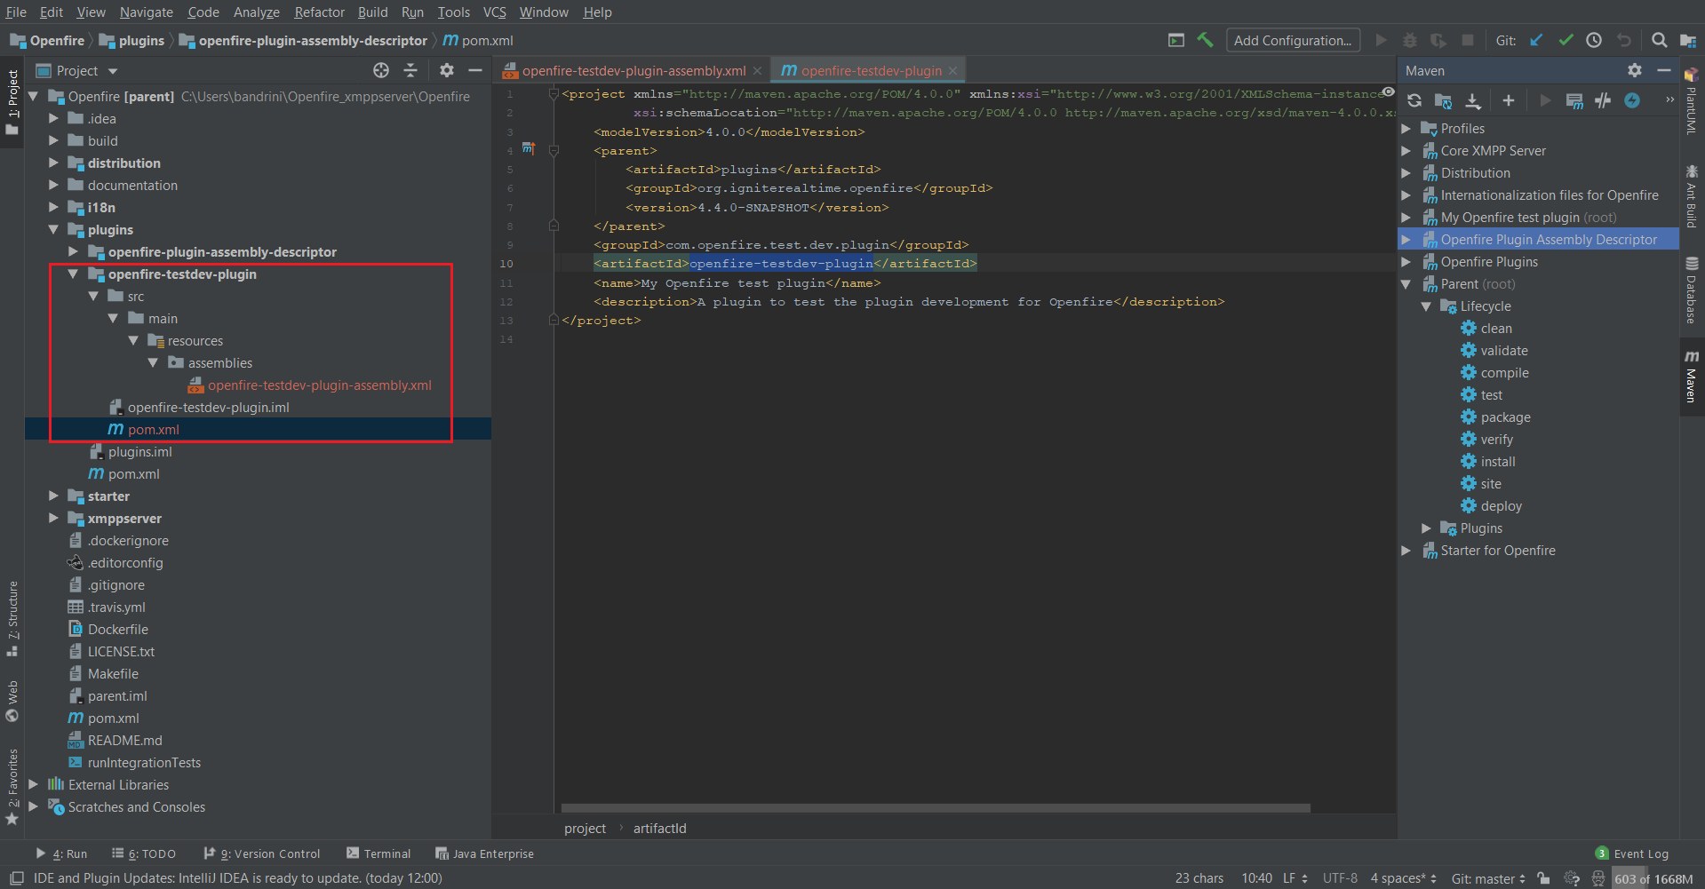1705x889 pixels.
Task: Open the Navigate menu
Action: [147, 12]
